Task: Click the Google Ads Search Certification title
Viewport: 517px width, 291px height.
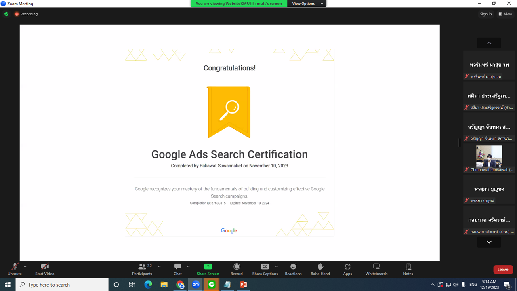Action: click(x=229, y=154)
